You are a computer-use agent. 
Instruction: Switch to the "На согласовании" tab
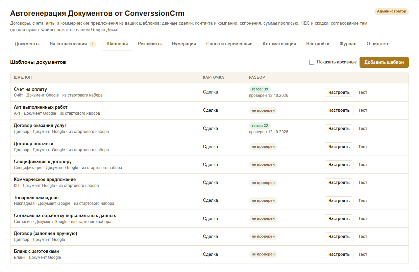[73, 44]
